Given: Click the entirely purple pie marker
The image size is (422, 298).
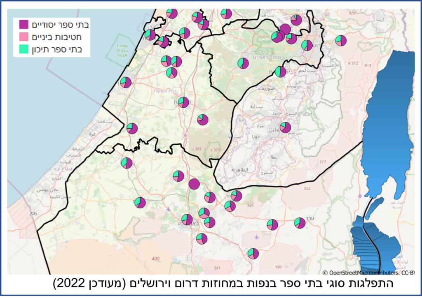Looking at the screenshot, I should (194, 184).
